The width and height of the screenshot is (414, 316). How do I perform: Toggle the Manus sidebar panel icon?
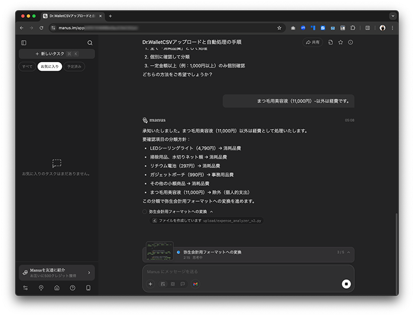coord(24,43)
